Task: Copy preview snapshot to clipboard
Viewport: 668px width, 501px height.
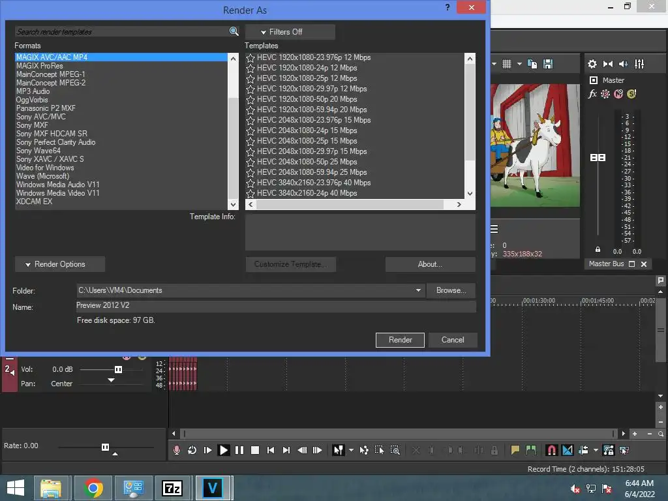Action: 532,64
